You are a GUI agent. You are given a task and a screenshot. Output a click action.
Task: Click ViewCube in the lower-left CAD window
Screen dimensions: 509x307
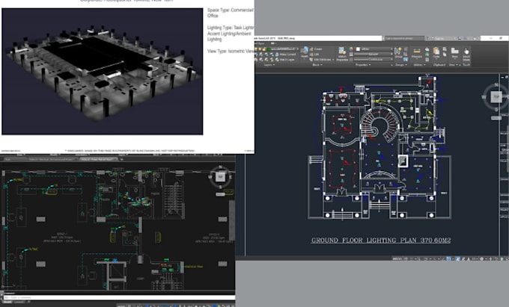(x=220, y=177)
